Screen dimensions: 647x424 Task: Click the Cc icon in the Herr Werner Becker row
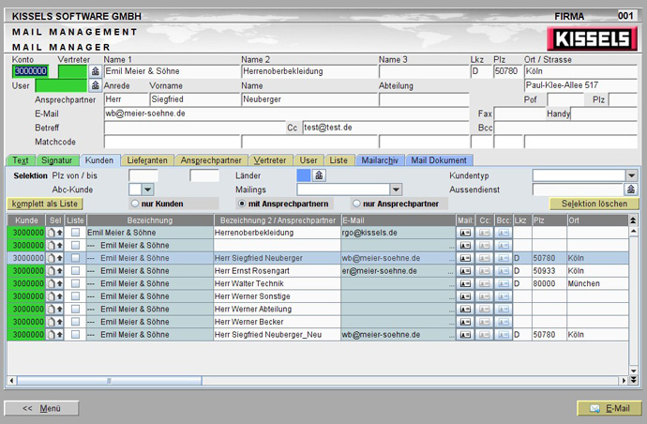coord(485,322)
